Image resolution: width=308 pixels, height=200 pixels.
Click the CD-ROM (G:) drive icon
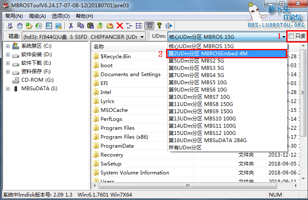[15, 80]
